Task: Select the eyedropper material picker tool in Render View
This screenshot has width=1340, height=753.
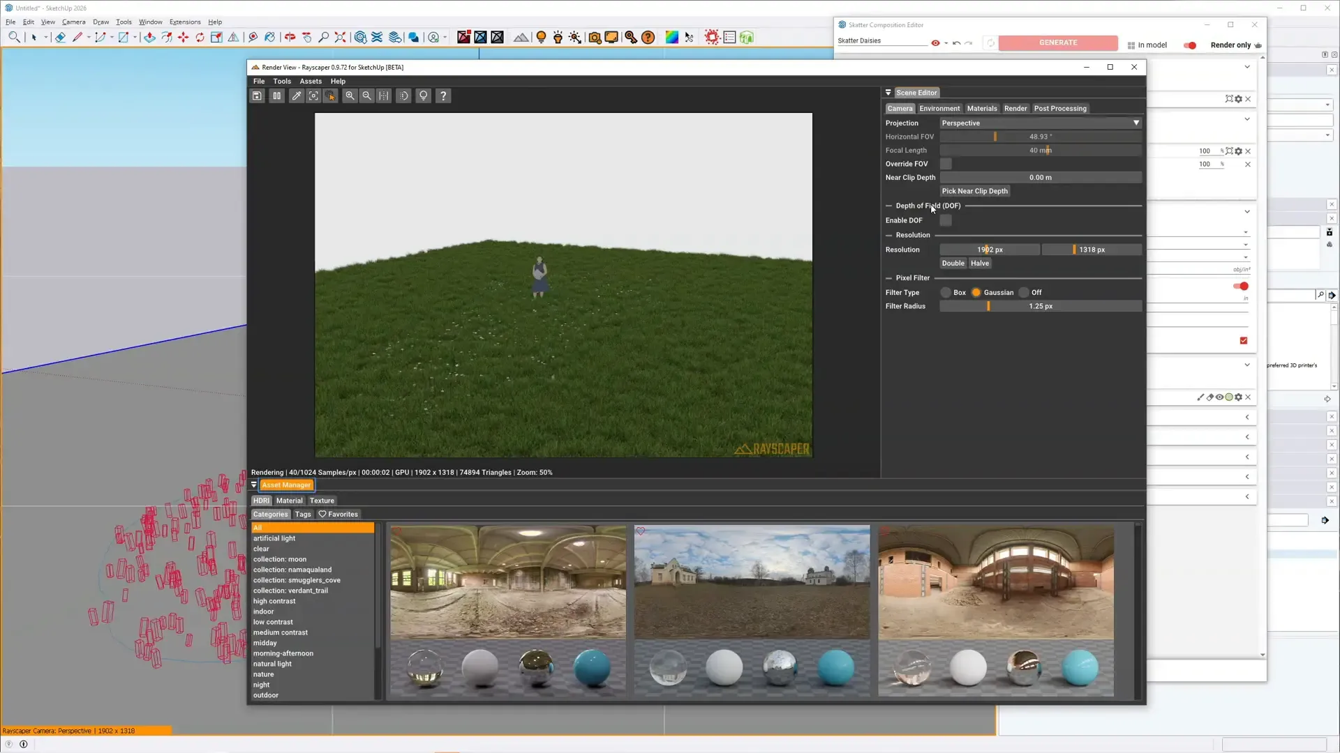Action: [x=297, y=96]
